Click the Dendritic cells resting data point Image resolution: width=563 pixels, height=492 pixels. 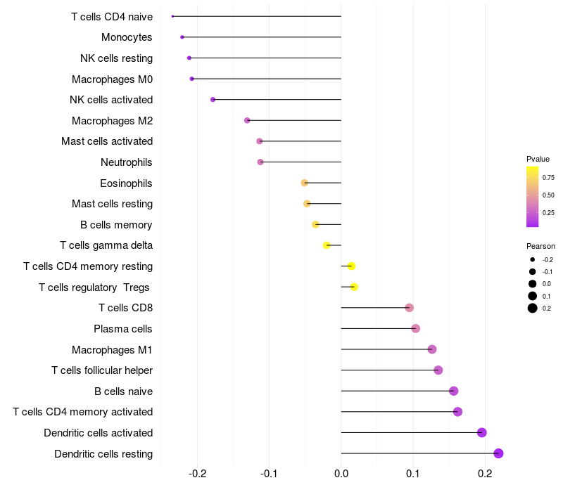498,453
